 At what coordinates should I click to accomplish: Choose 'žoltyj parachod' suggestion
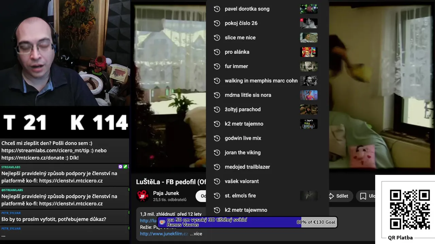click(x=267, y=109)
